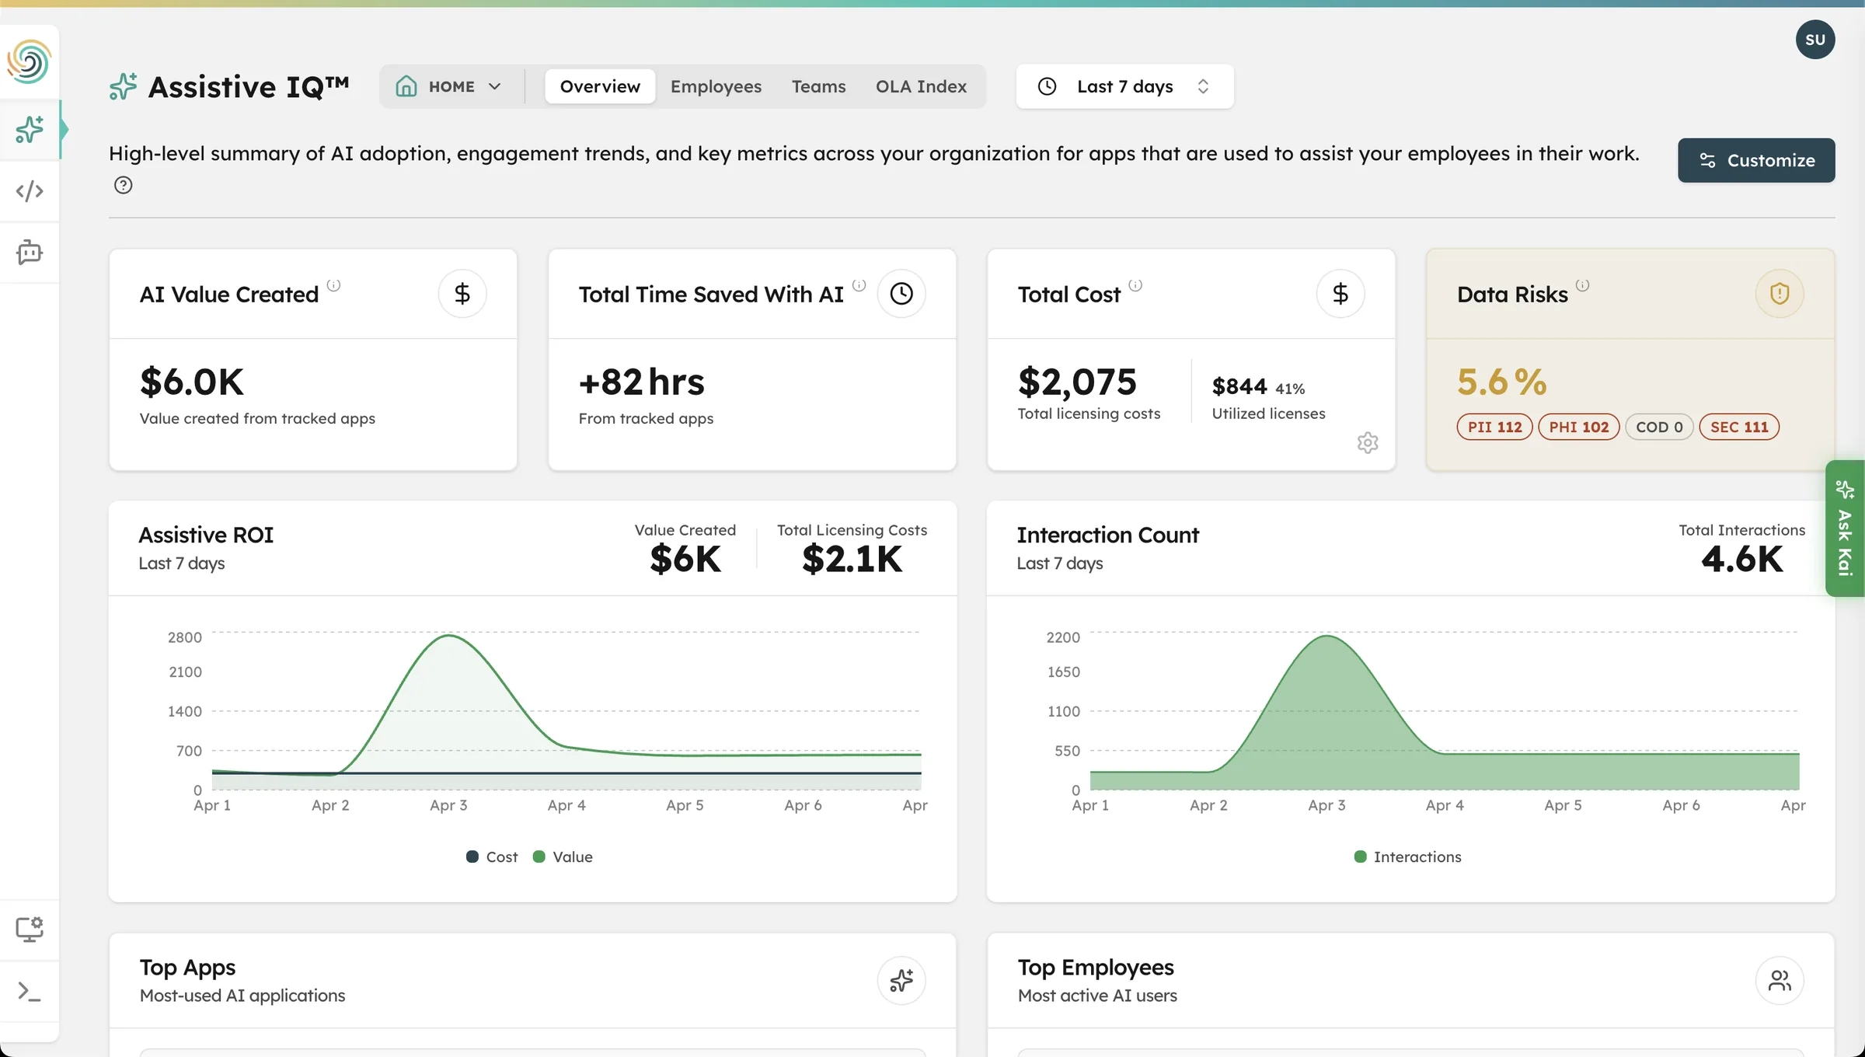Viewport: 1865px width, 1057px height.
Task: Click the people icon on Top Employees card
Action: [x=1780, y=981]
